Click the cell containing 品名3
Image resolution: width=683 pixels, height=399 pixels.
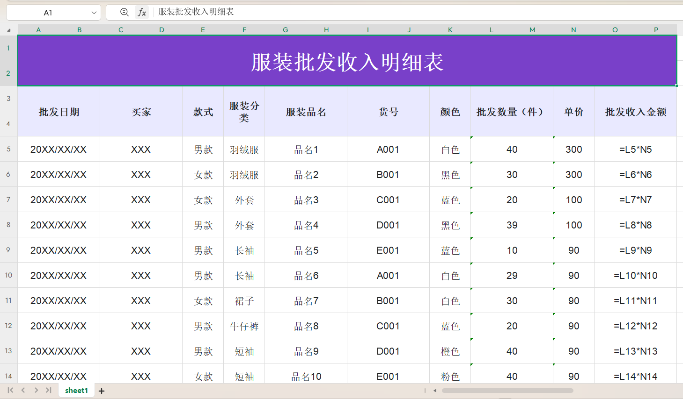[306, 200]
